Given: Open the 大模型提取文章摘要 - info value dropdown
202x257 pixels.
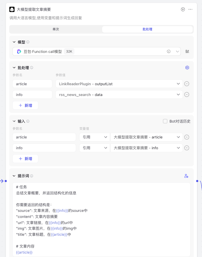Looking at the screenshot, I should coord(146,148).
